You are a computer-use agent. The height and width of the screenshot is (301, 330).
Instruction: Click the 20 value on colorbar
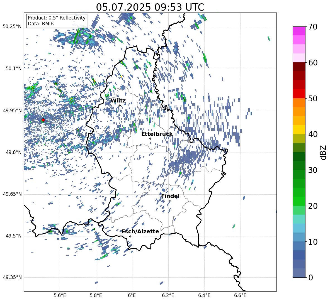(x=313, y=206)
